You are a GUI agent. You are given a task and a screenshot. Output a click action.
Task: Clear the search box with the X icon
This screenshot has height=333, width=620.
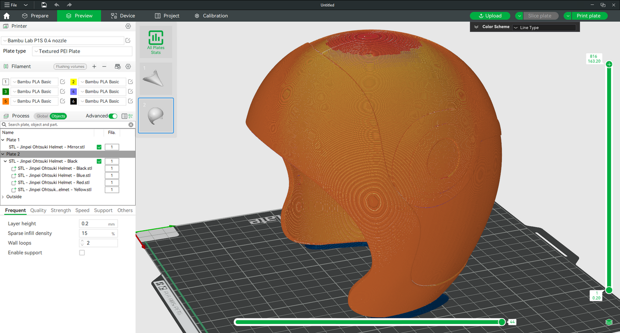pyautogui.click(x=131, y=125)
